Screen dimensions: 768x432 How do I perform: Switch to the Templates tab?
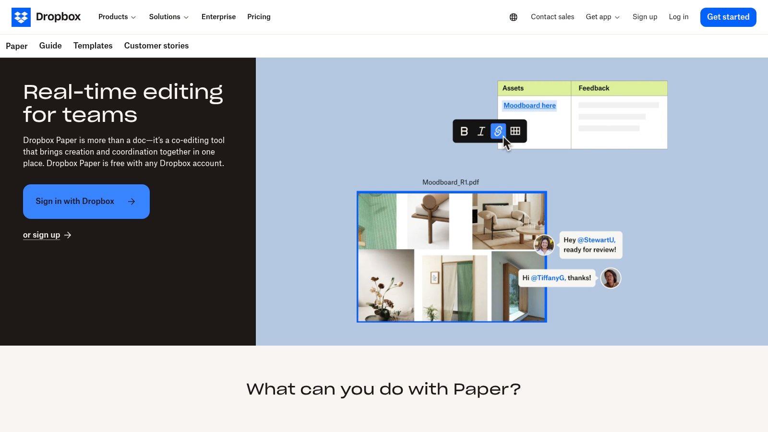[93, 46]
